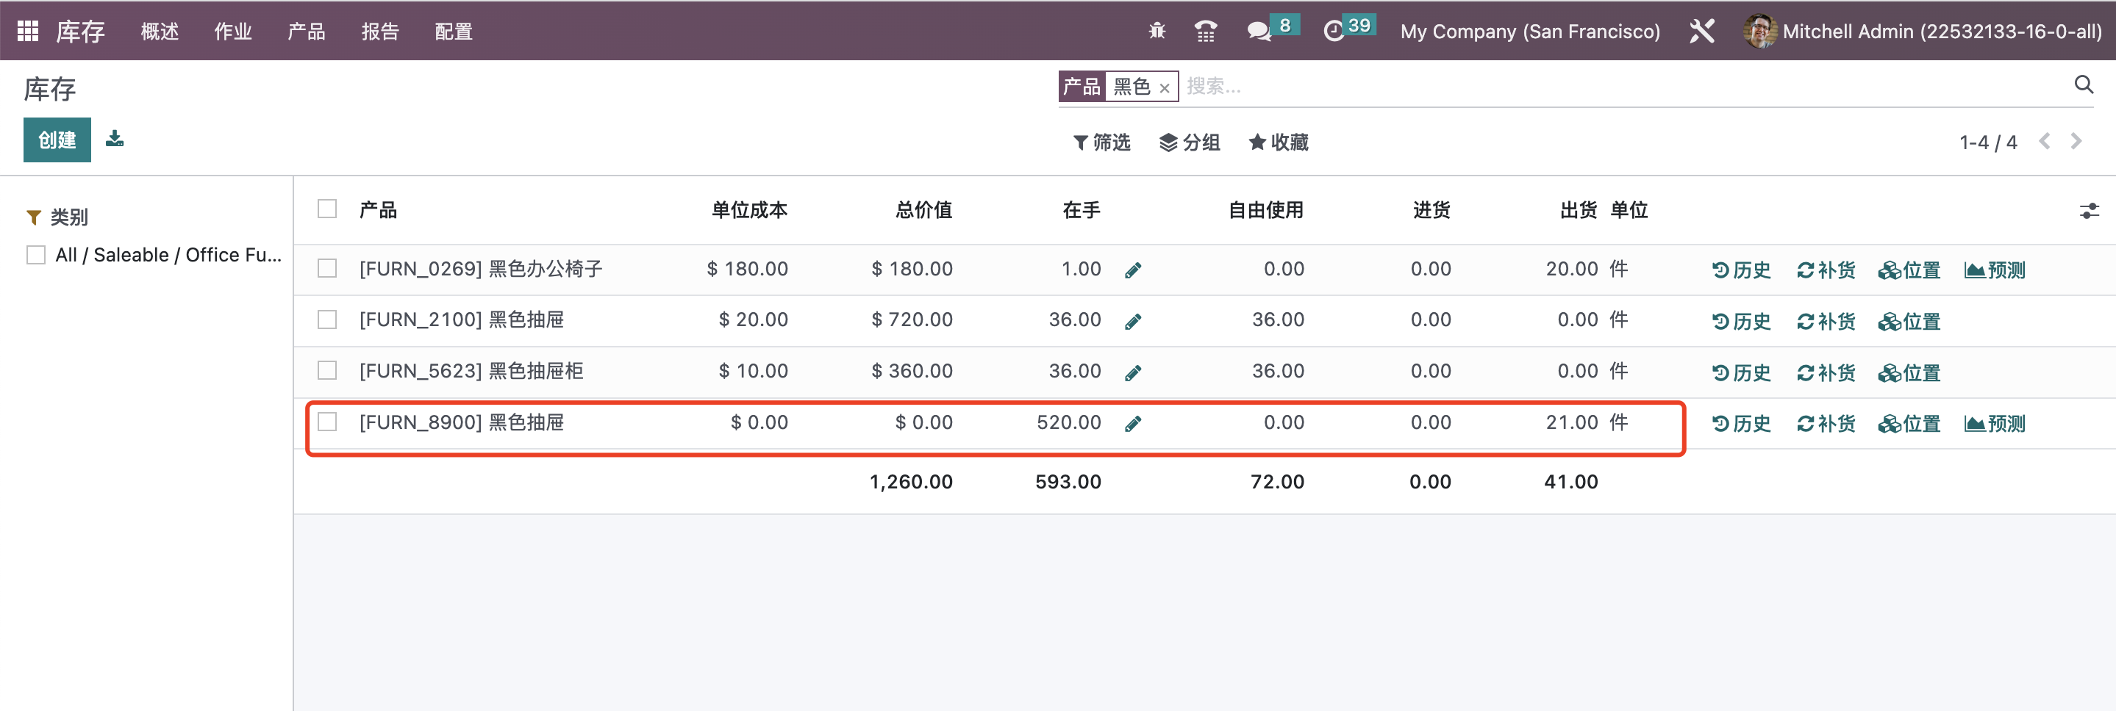Open the 筛选 filters dropdown
Image resolution: width=2116 pixels, height=711 pixels.
[x=1101, y=142]
